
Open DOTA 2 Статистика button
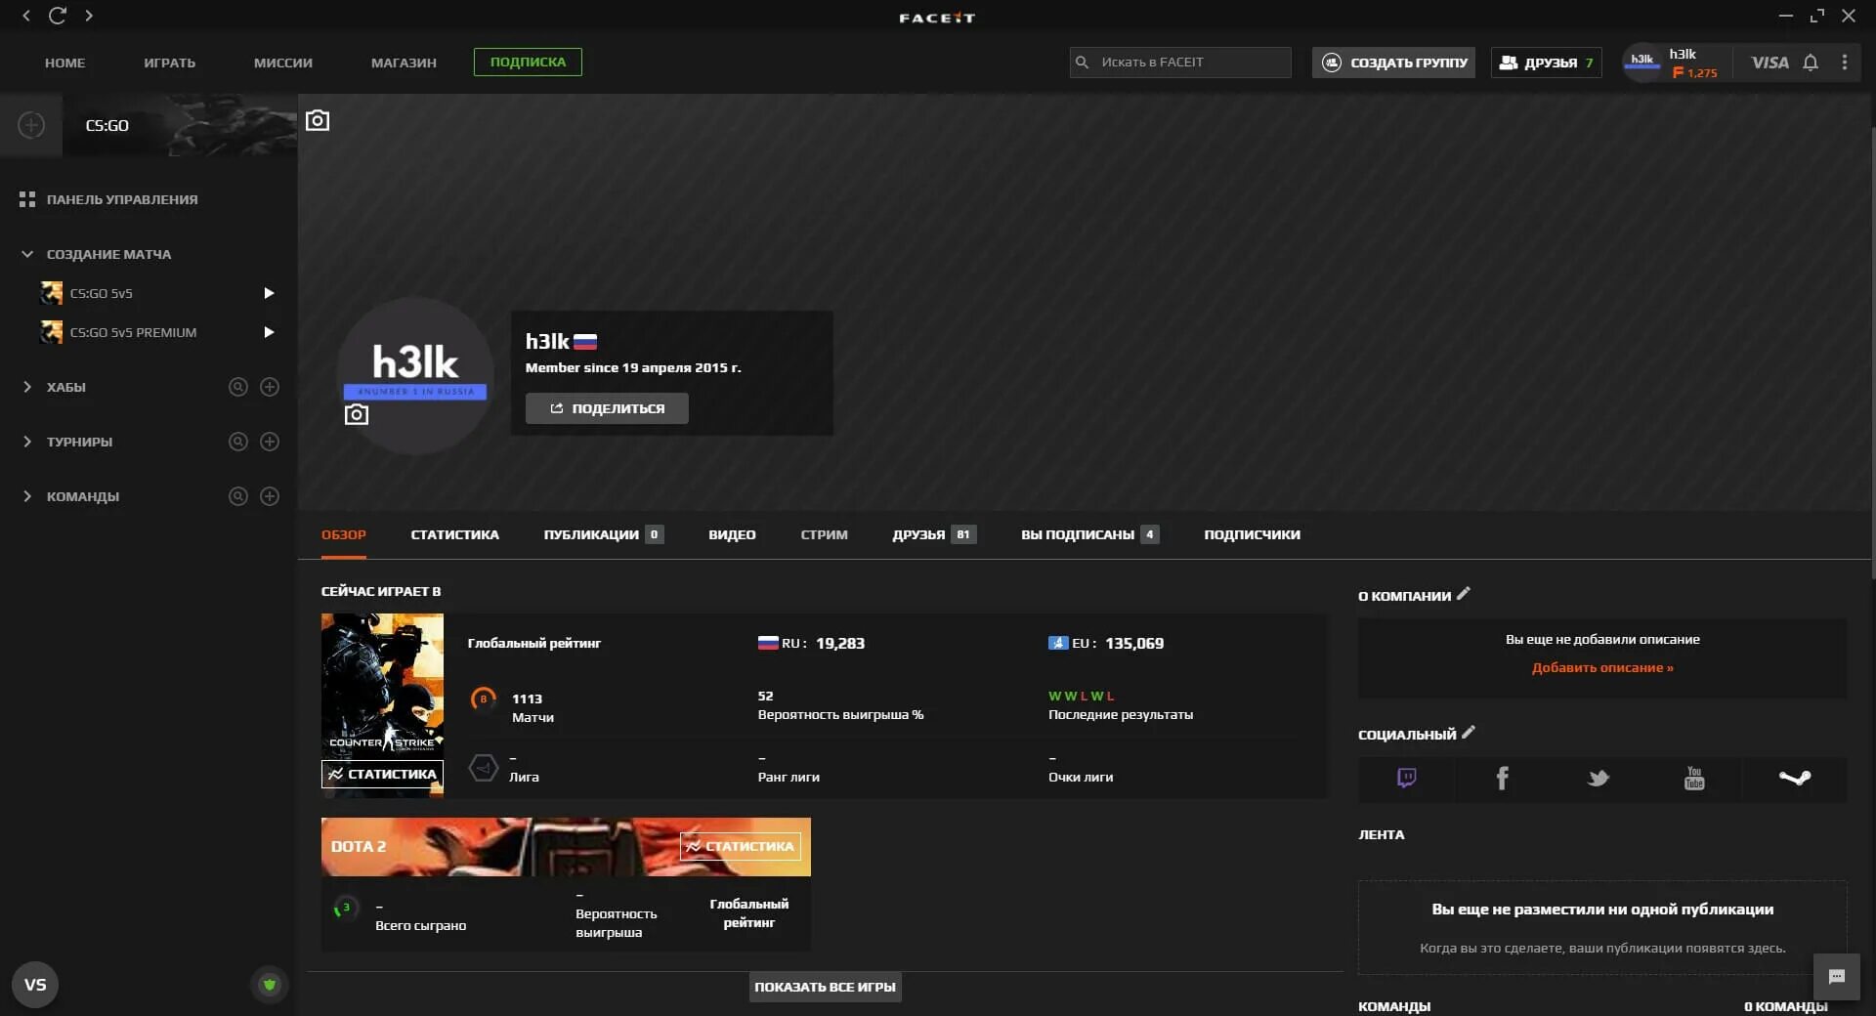pyautogui.click(x=740, y=846)
